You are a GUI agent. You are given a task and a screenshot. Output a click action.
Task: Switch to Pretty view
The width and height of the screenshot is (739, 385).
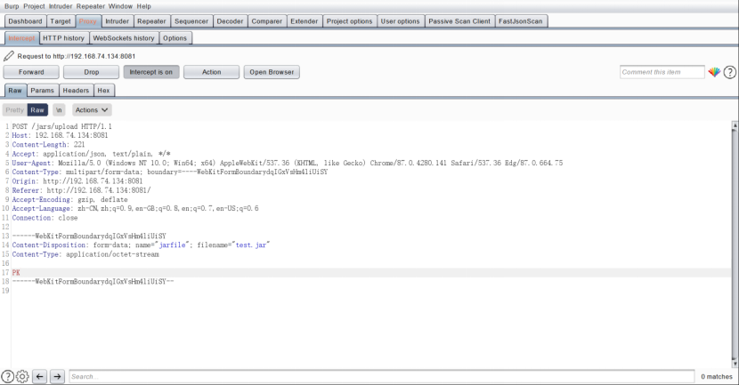[14, 110]
